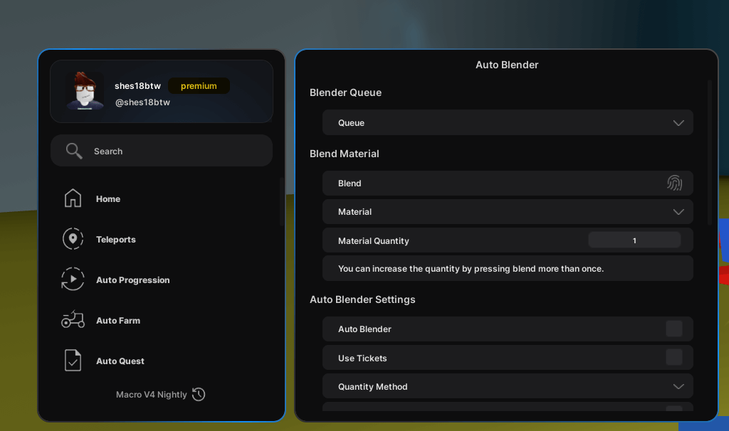Click the Macro V4 Nightly label
729x431 pixels.
click(x=151, y=394)
